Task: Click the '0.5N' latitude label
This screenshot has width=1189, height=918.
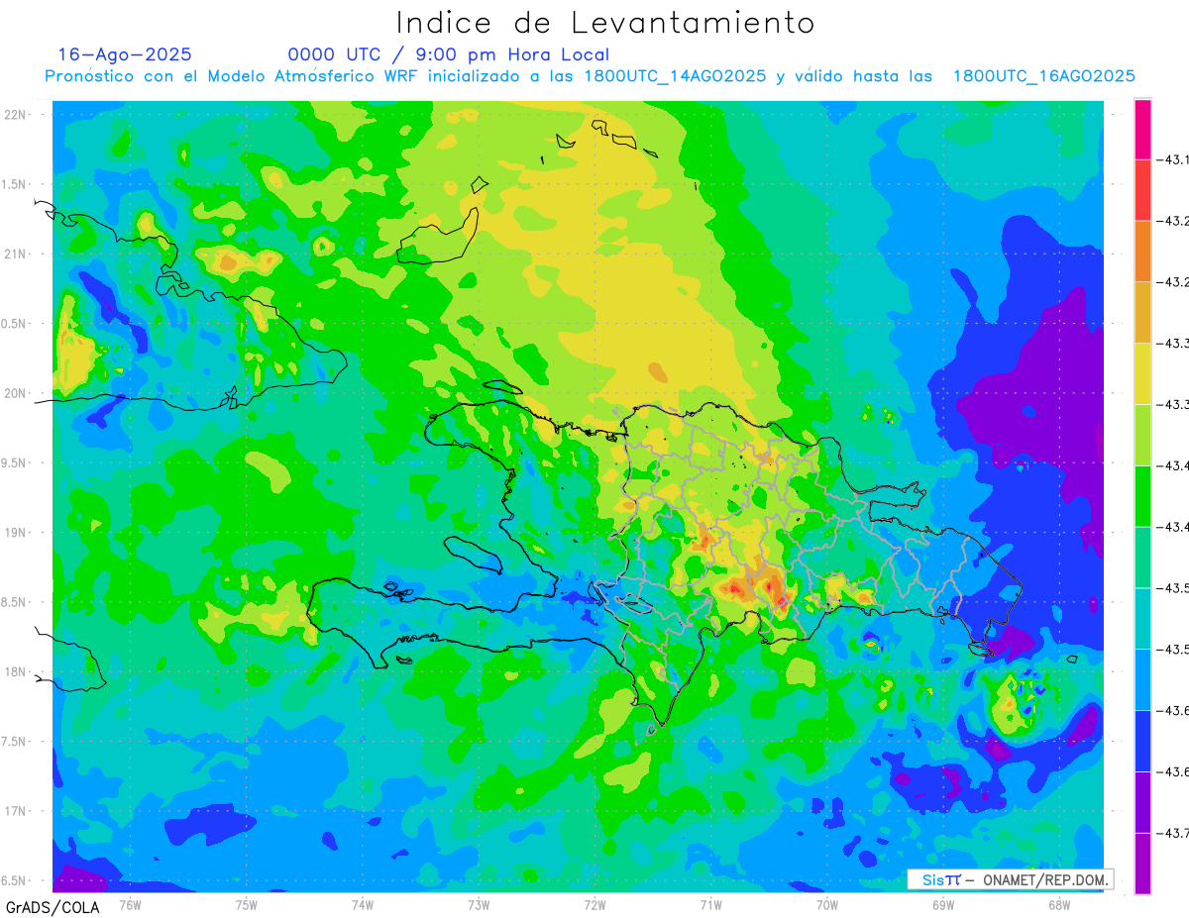Action: [15, 324]
